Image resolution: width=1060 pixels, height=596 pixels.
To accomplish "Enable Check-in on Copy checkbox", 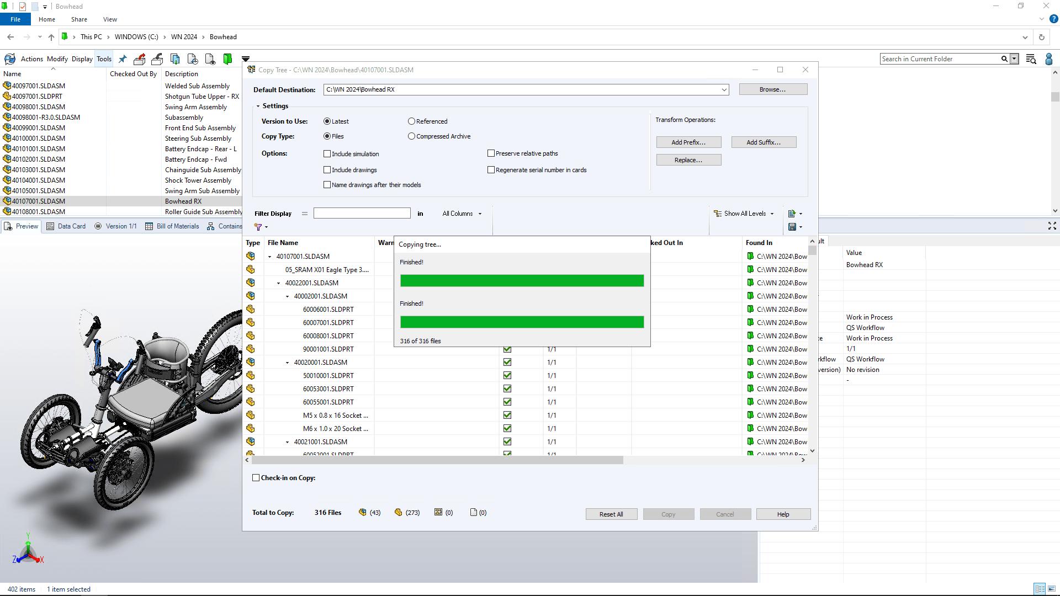I will [x=256, y=478].
